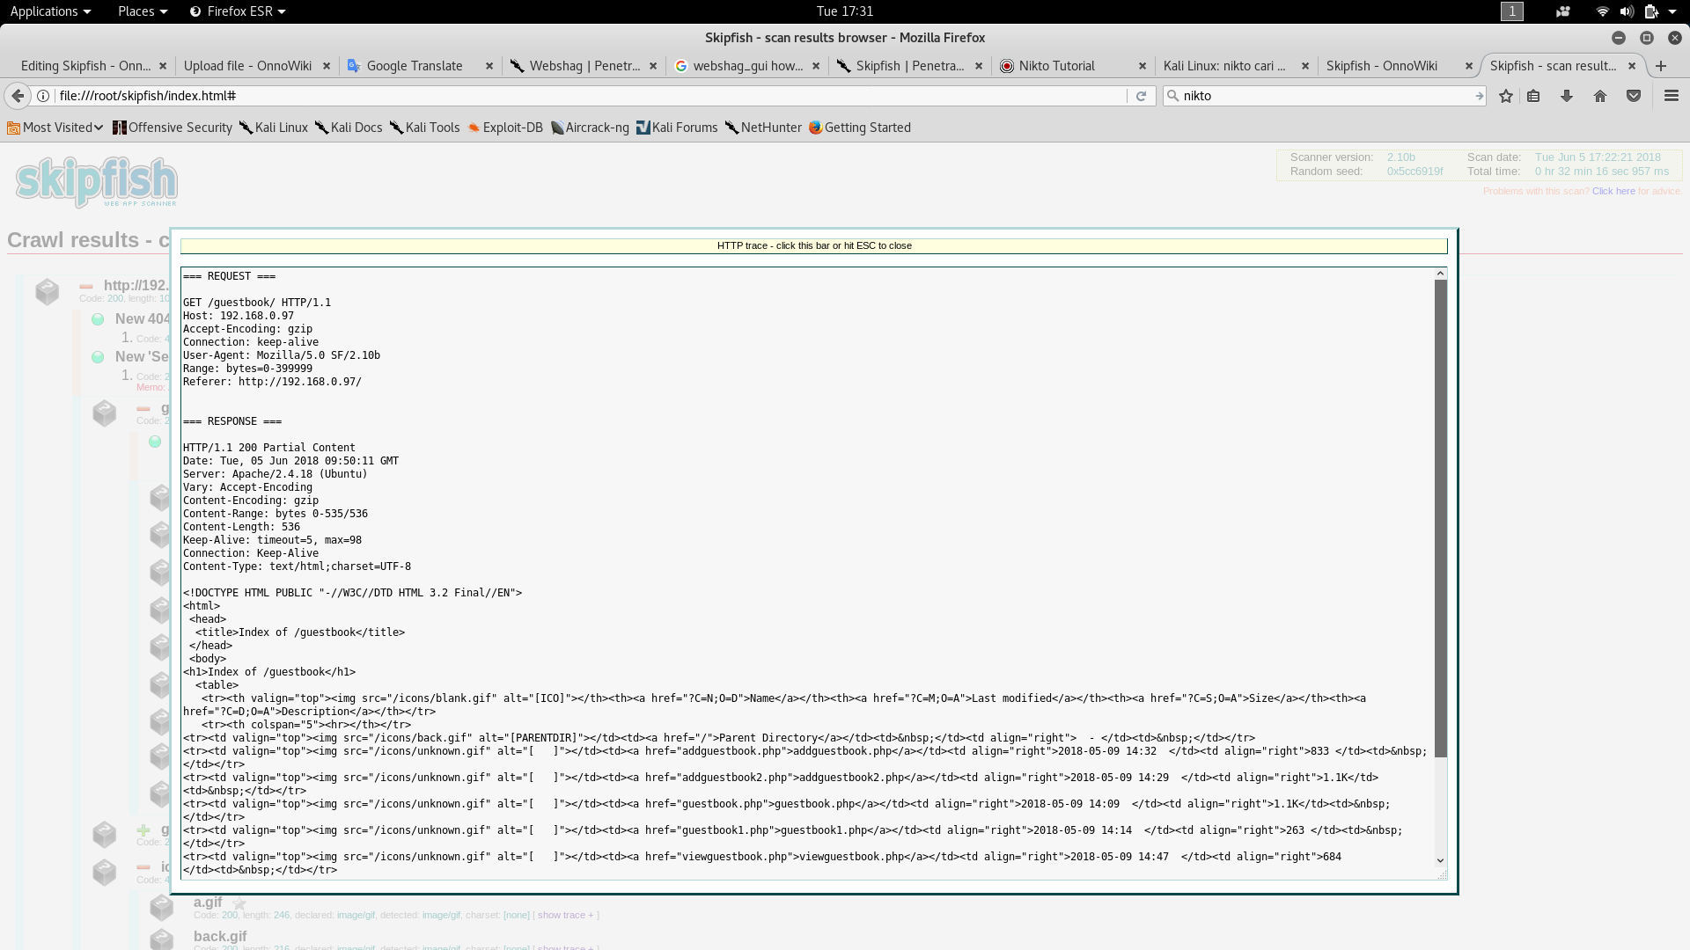Screen dimensions: 1690x950
Task: Click the trace scrollbar down arrow
Action: click(x=1441, y=861)
